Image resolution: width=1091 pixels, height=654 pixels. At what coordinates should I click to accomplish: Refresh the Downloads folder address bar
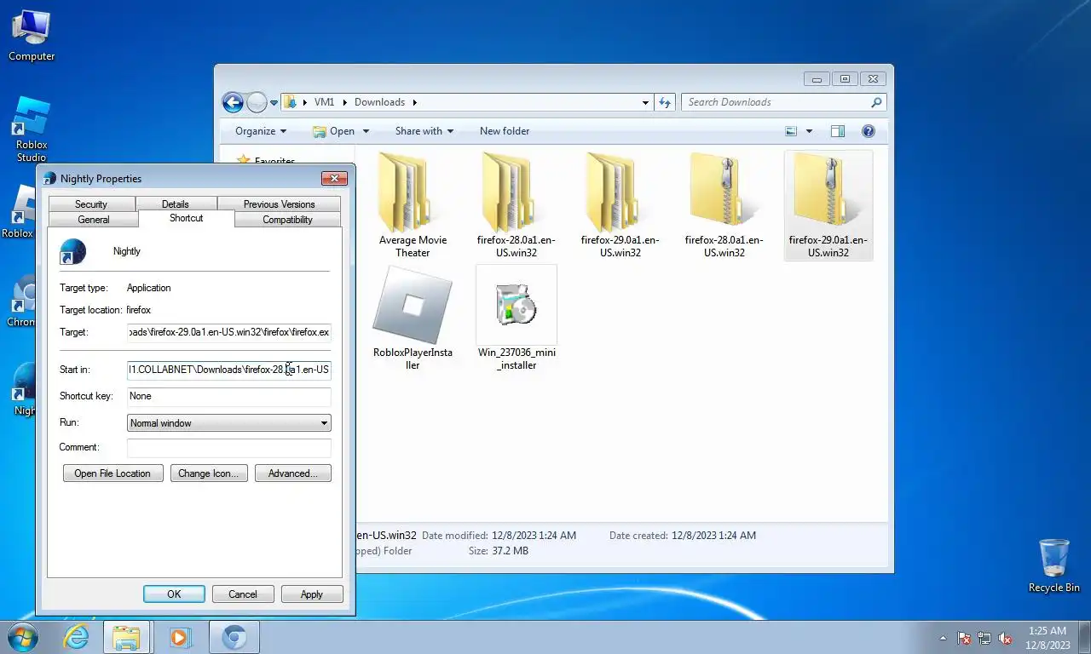665,102
